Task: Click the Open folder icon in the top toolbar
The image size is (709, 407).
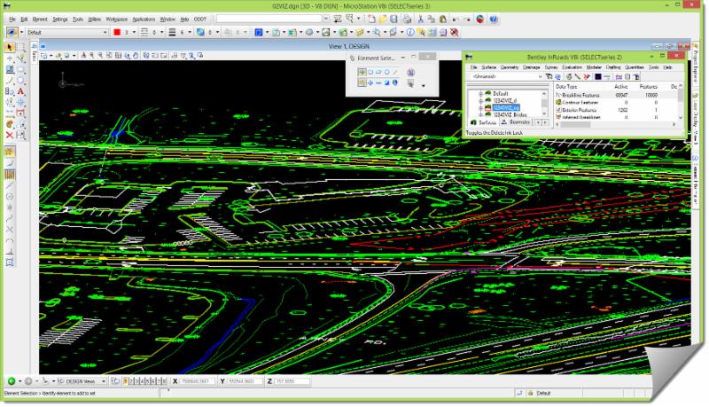Action: [x=383, y=19]
